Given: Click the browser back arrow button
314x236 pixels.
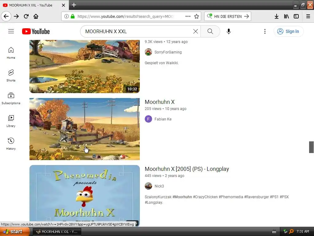Looking at the screenshot, I should coord(6,16).
